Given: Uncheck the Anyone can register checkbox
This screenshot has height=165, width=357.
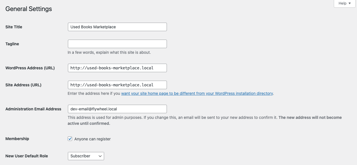Looking at the screenshot, I should (x=70, y=139).
